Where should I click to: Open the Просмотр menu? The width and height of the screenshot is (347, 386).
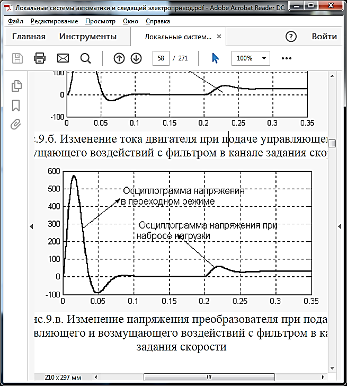[x=100, y=21]
